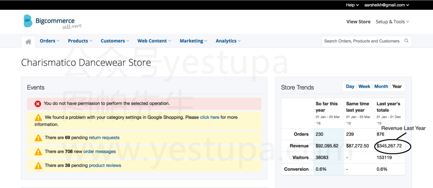
Task: Click revenue value $87,272.50
Action: click(357, 146)
